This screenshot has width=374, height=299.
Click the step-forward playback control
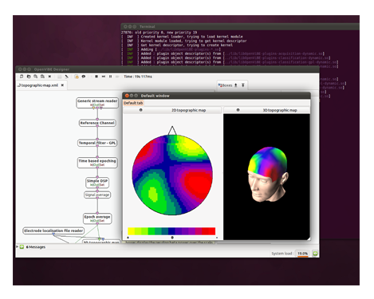[104, 77]
